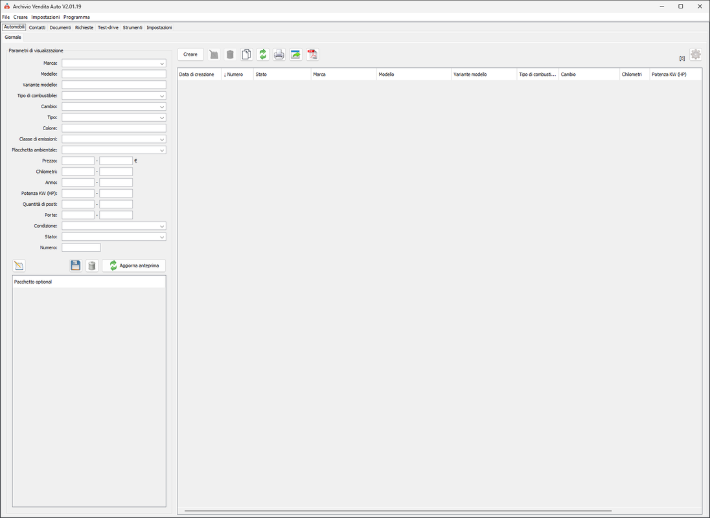
Task: Click the duplicate/copy record icon
Action: point(246,55)
